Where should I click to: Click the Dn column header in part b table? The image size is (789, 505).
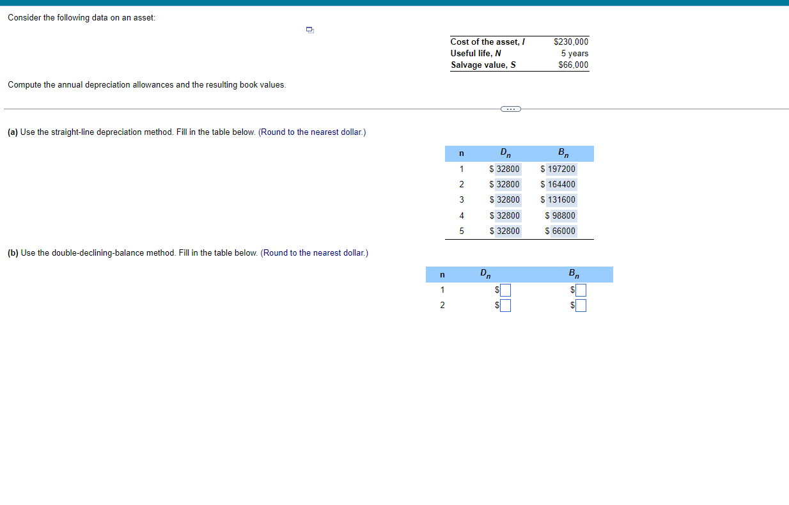(485, 274)
